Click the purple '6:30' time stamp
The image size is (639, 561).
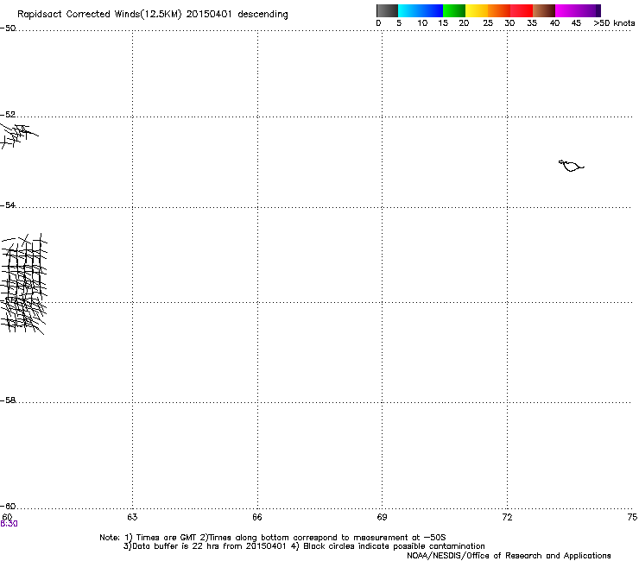9,524
